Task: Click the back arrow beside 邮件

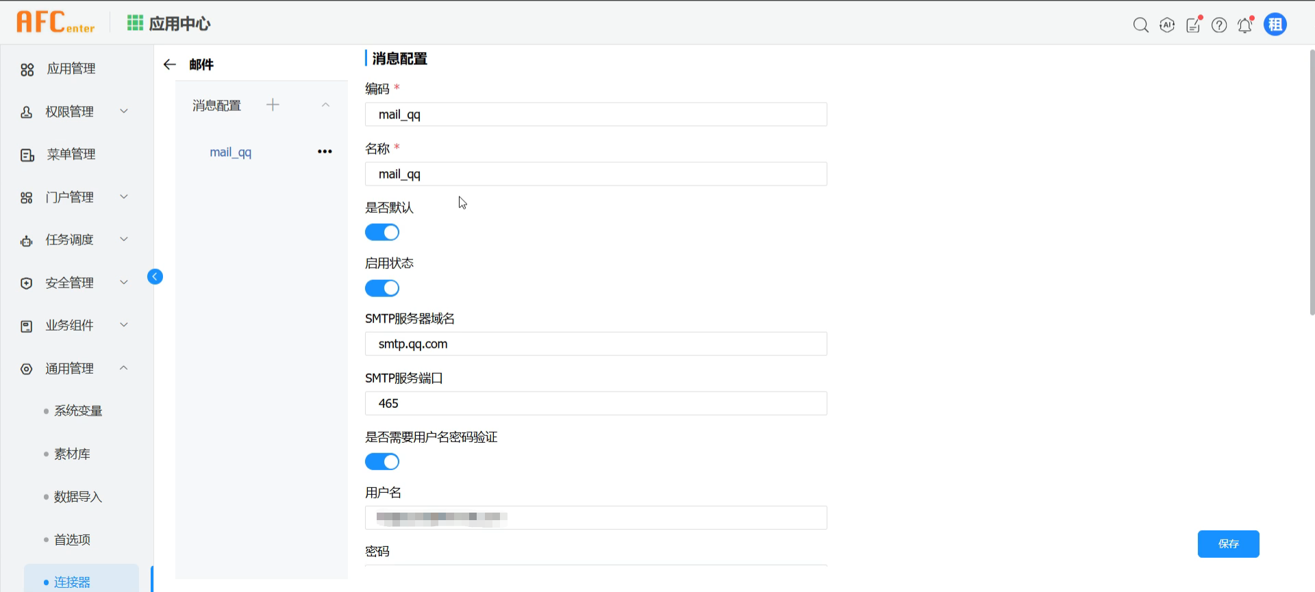Action: (170, 64)
